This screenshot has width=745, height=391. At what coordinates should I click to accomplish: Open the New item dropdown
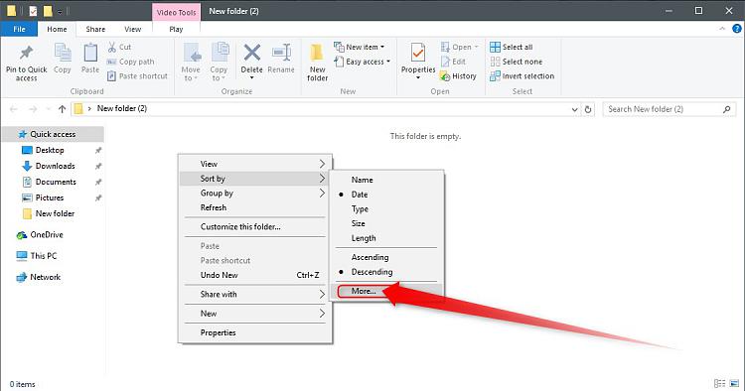pyautogui.click(x=360, y=47)
